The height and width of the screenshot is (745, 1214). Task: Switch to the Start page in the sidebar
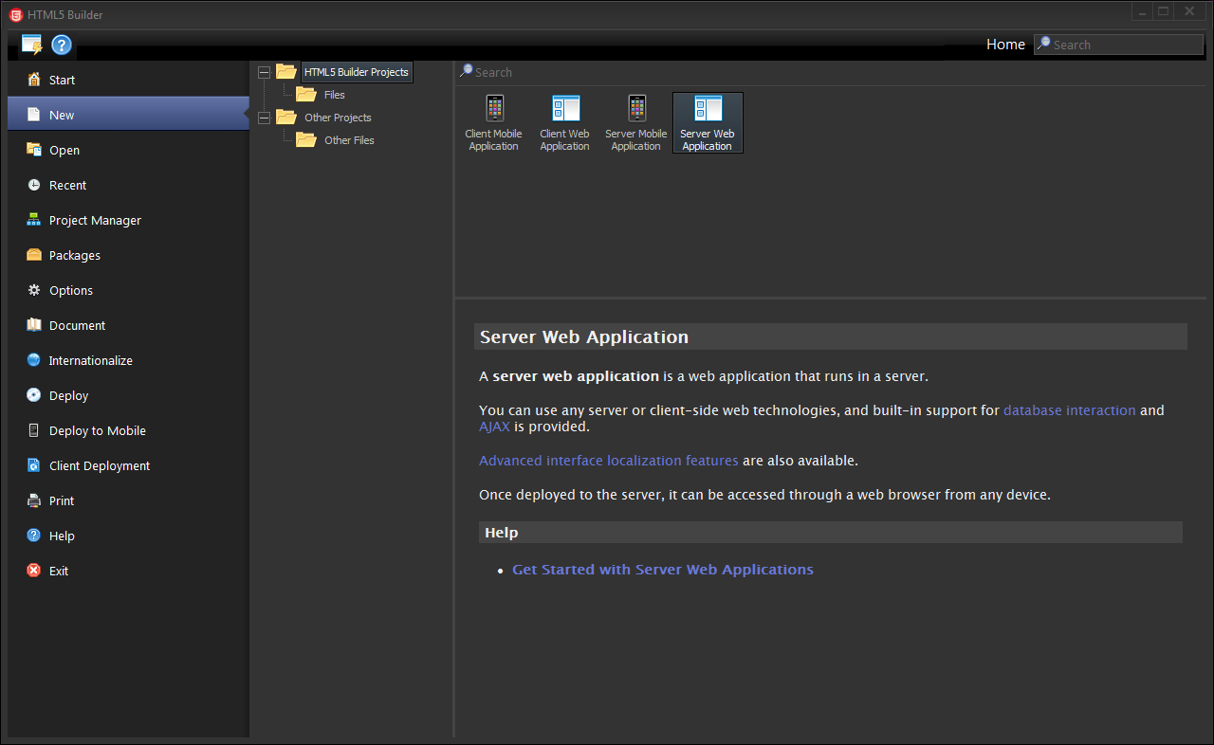click(x=60, y=80)
